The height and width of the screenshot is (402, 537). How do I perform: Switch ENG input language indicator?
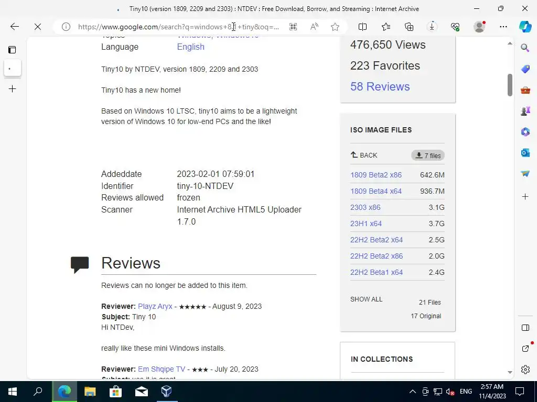[x=466, y=392]
